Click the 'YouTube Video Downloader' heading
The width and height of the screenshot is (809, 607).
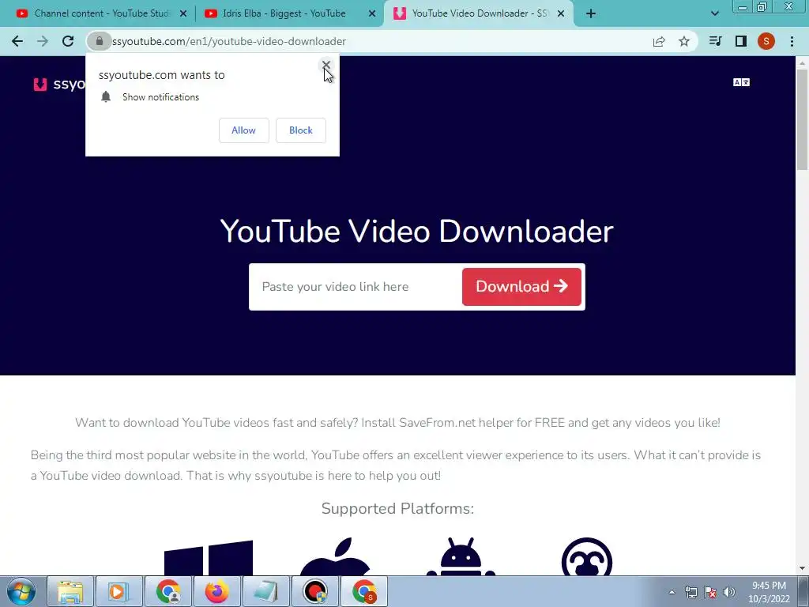click(x=417, y=231)
